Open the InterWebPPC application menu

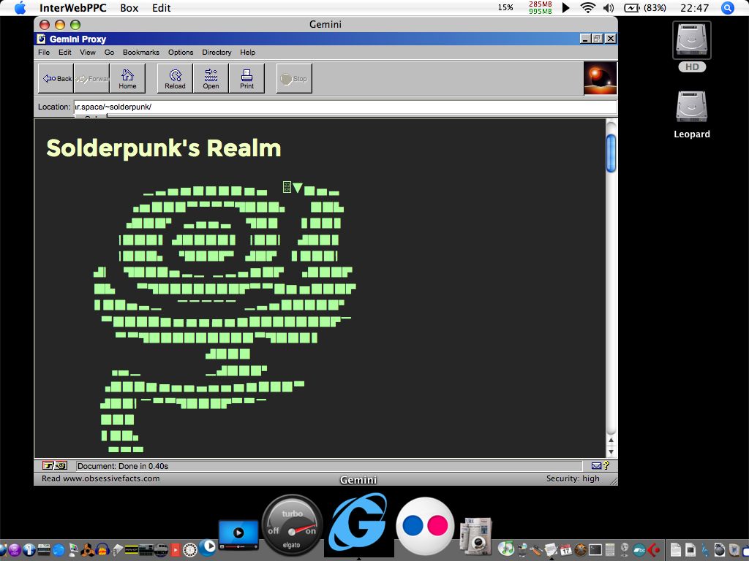click(x=72, y=7)
